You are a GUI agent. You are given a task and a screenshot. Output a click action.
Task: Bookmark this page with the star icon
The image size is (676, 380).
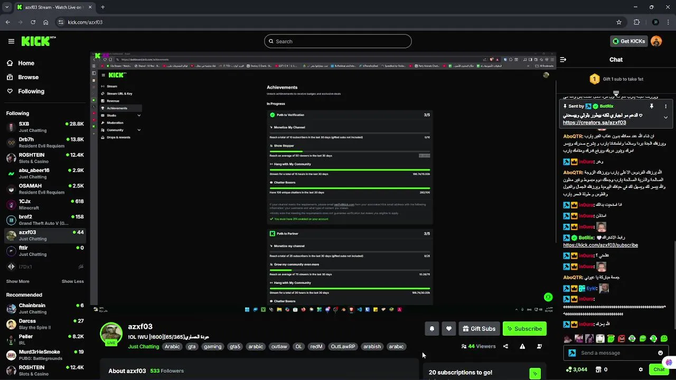pos(619,22)
